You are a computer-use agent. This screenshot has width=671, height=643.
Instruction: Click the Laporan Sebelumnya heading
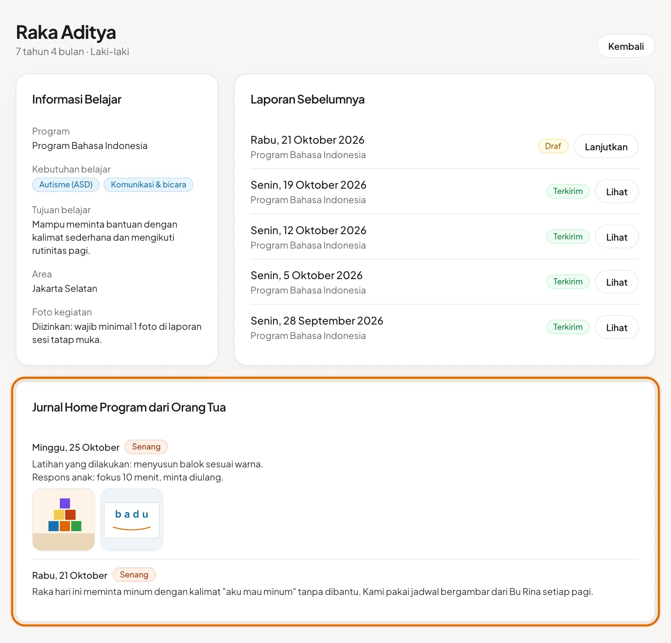[308, 99]
